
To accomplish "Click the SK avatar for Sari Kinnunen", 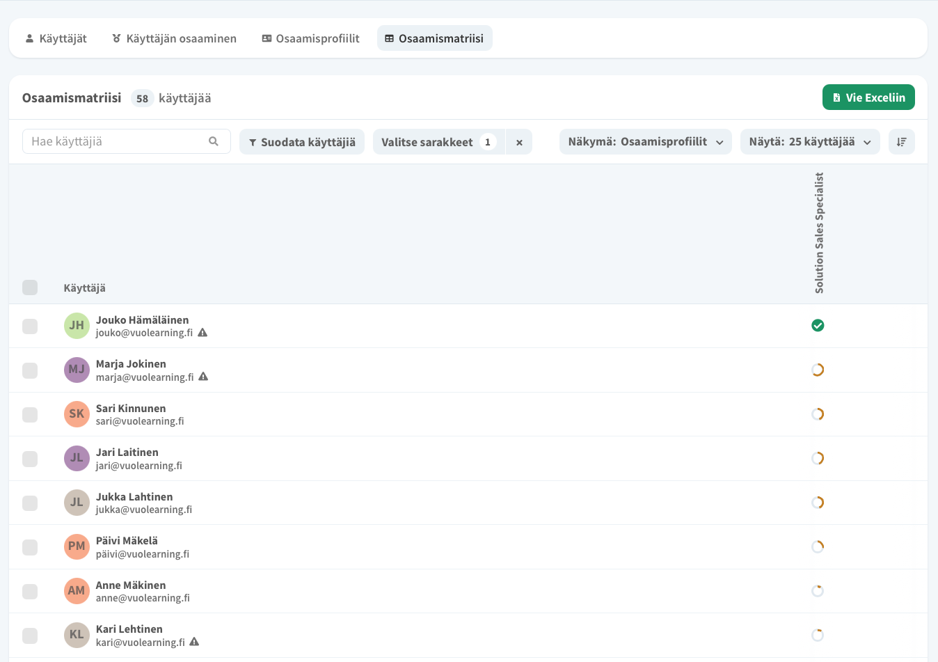I will (x=77, y=414).
